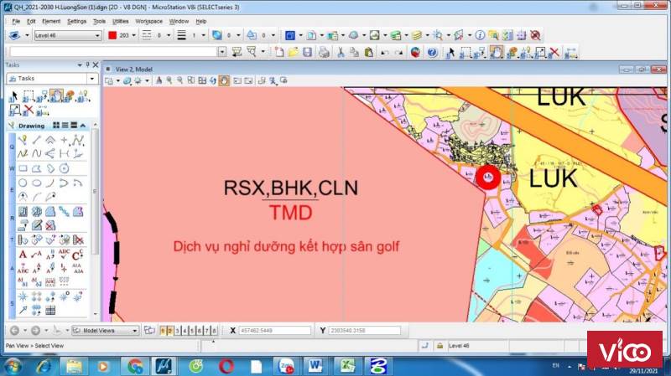Toggle view window 2 button
Screen dimensions: 671x376
(170, 331)
